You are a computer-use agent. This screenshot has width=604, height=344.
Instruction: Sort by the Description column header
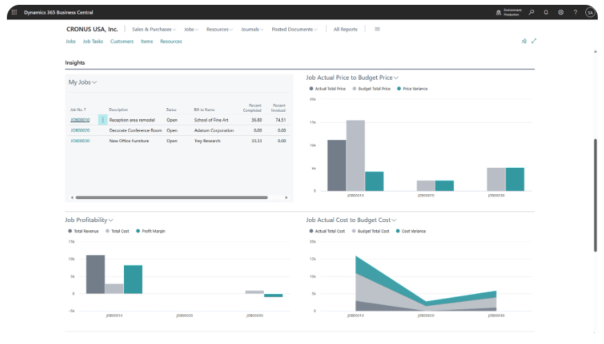(x=118, y=110)
